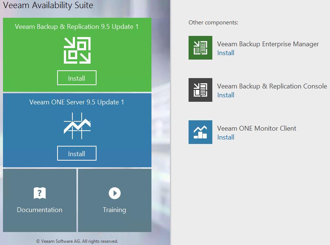Viewport: 330px width, 245px height.
Task: Click the Veeam Backup & Replication 9.5 Update 1 title
Action: click(x=76, y=27)
